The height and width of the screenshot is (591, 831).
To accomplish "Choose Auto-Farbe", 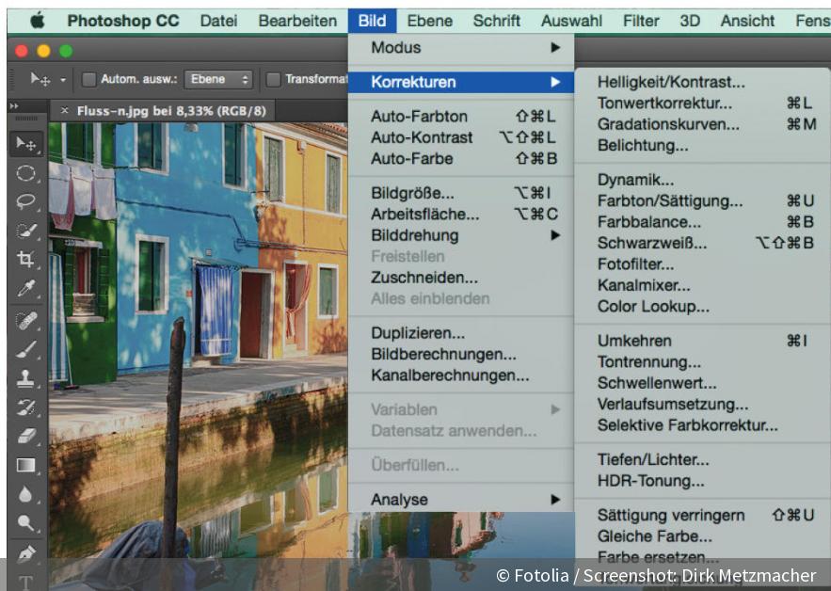I will [x=461, y=158].
